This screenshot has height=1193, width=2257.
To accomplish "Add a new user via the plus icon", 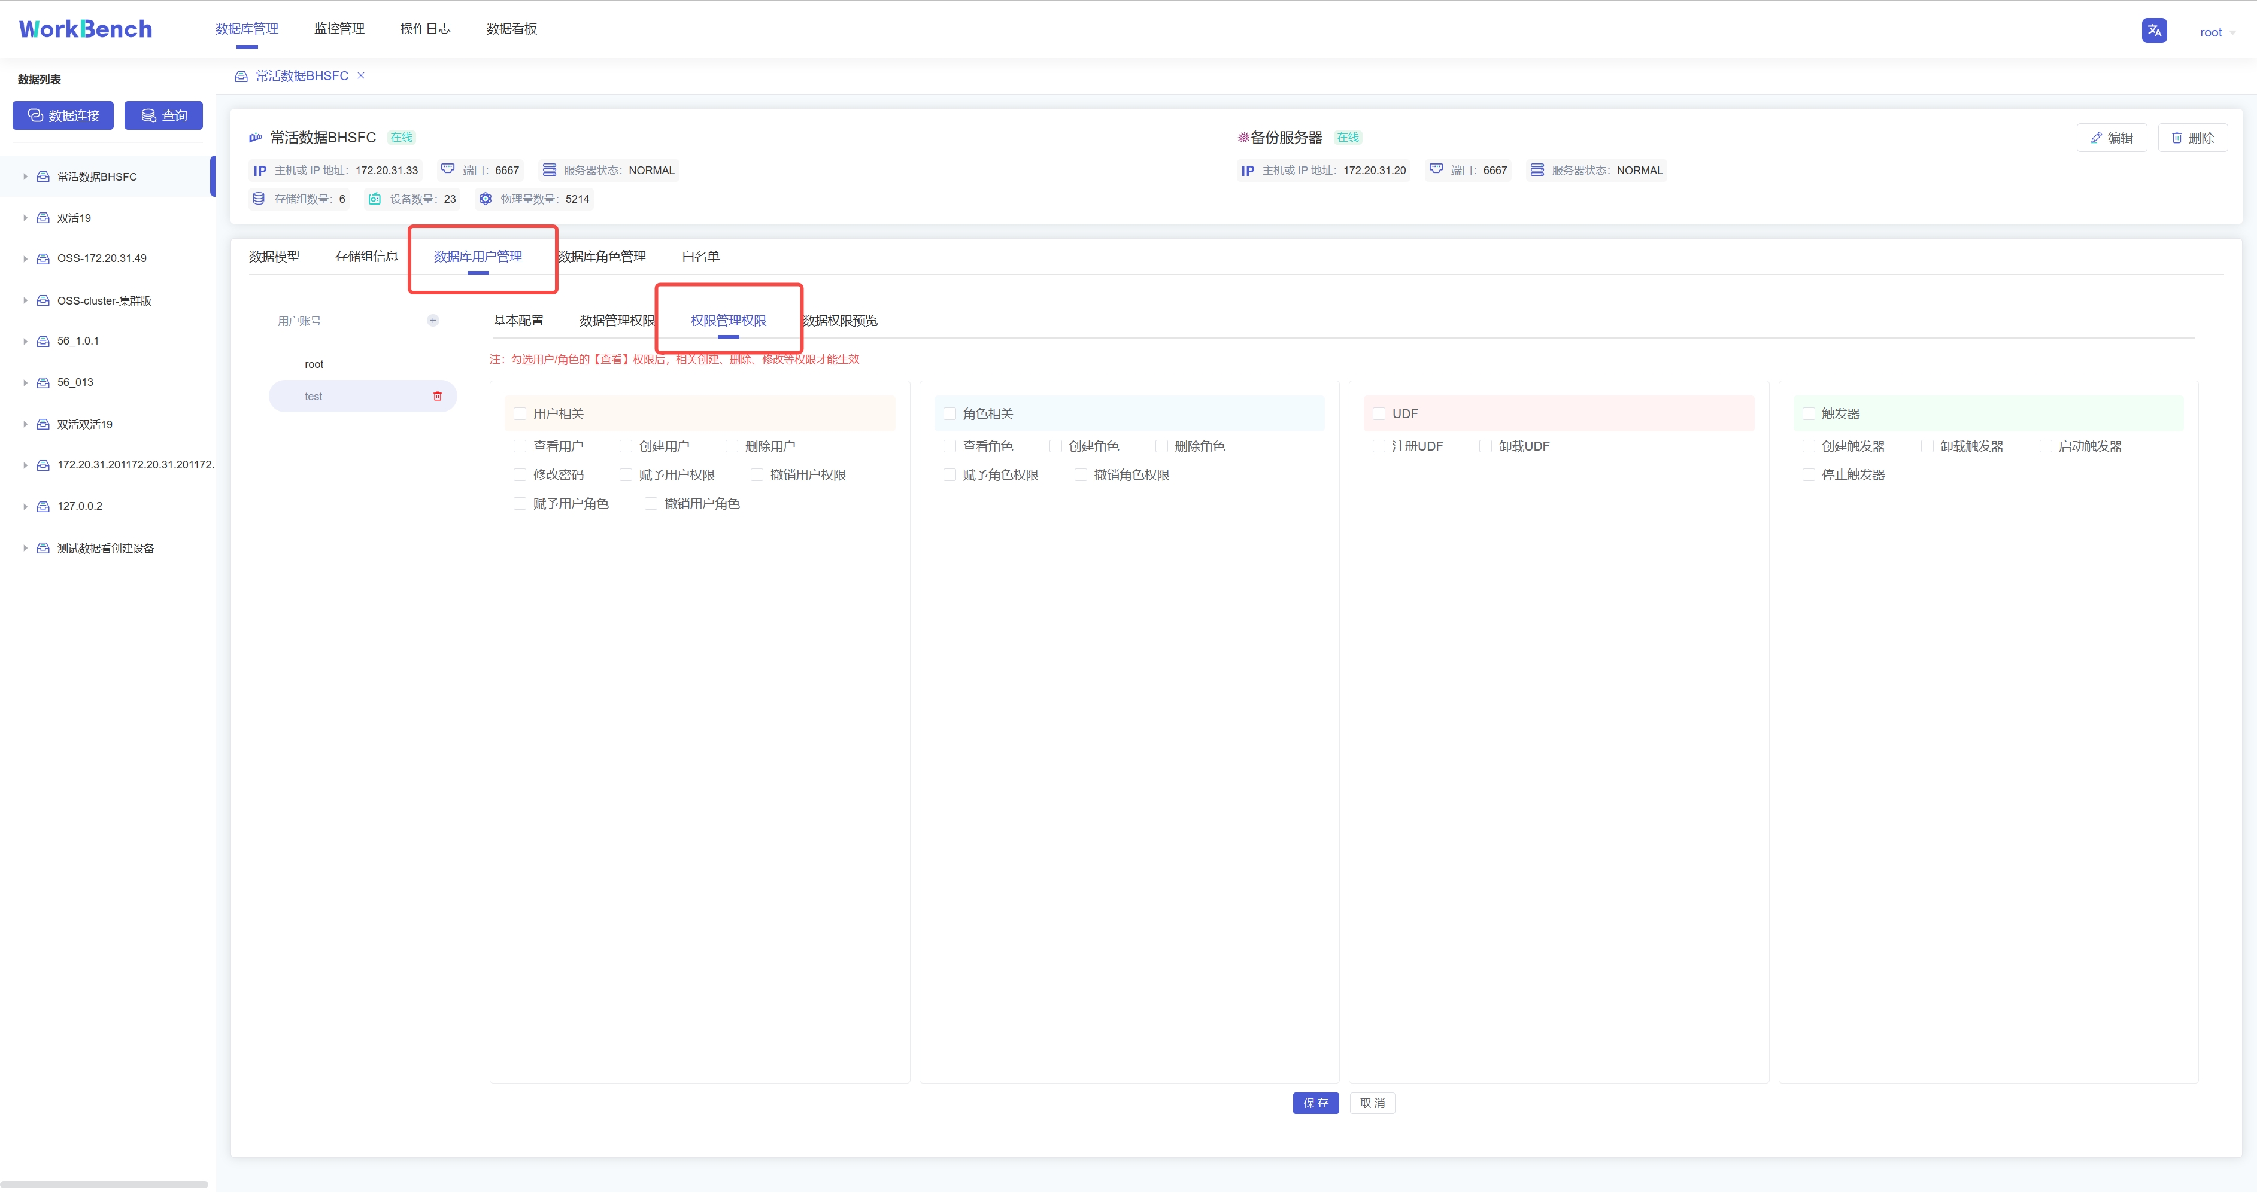I will click(433, 319).
